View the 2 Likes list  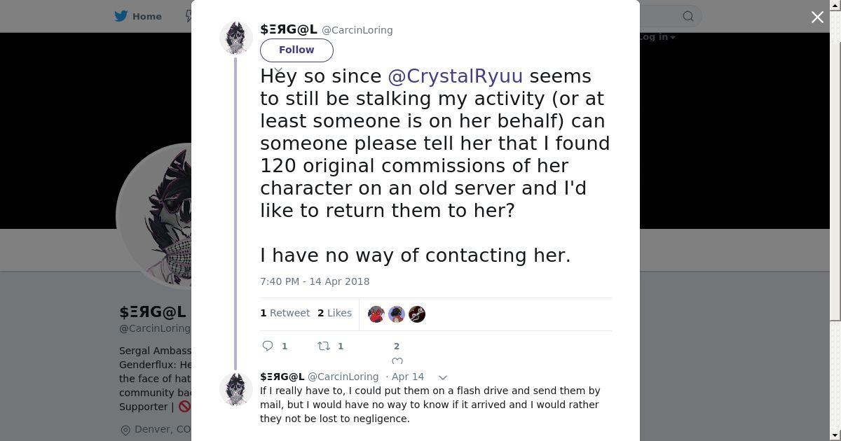click(334, 313)
